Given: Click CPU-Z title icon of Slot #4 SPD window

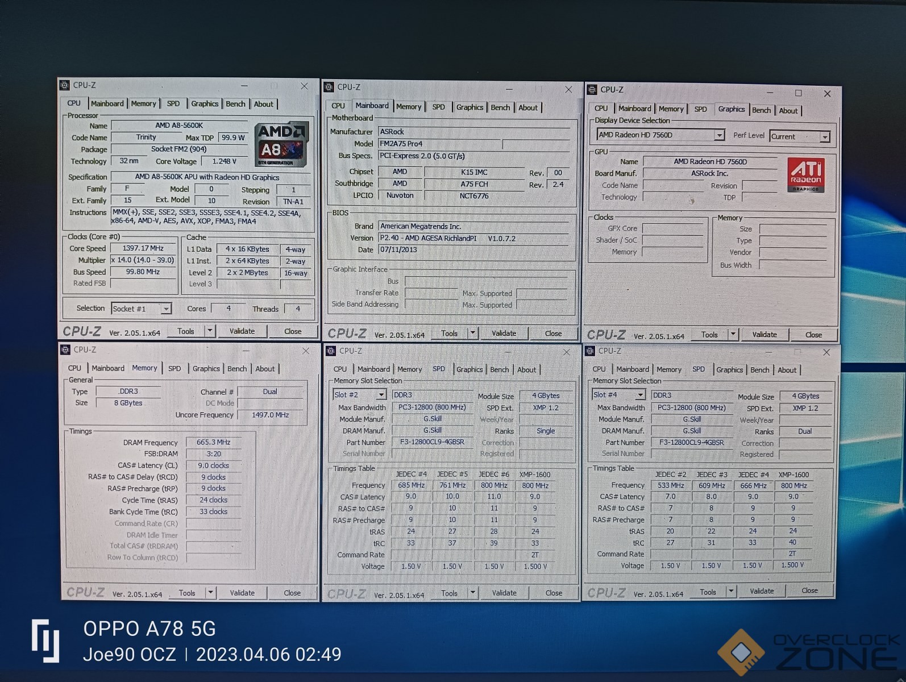Looking at the screenshot, I should coord(590,351).
